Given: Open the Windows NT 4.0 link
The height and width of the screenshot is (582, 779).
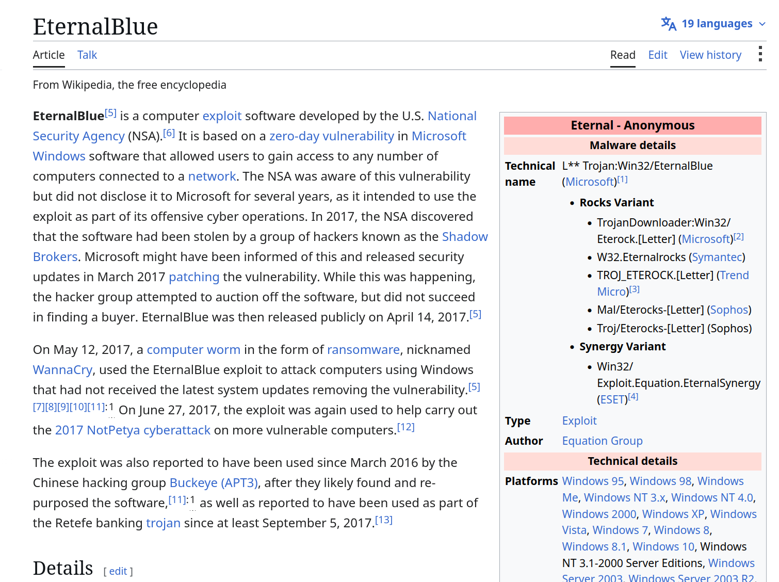Looking at the screenshot, I should pos(712,497).
